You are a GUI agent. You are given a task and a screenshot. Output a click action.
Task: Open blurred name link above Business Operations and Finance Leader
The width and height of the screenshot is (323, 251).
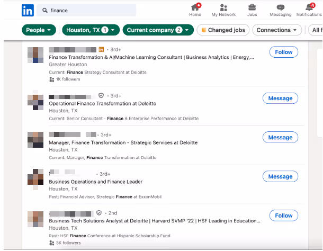click(62, 172)
